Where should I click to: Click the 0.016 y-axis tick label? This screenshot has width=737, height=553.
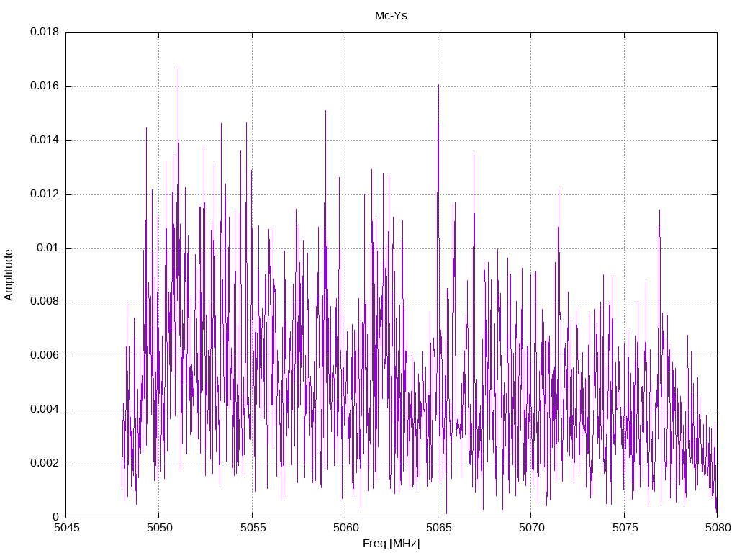pos(45,86)
